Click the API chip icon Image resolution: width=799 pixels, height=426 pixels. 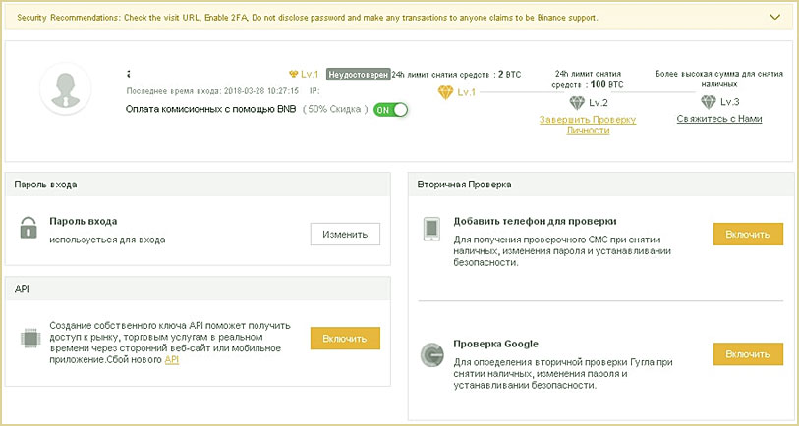(29, 338)
